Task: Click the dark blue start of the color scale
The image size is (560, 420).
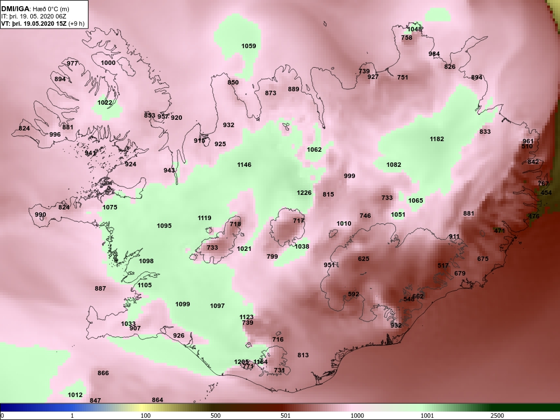Action: (3, 408)
